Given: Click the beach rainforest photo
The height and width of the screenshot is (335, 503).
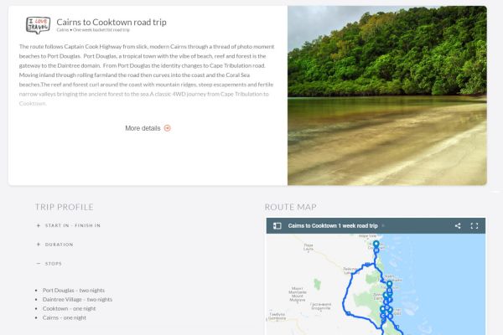Looking at the screenshot, I should (386, 95).
